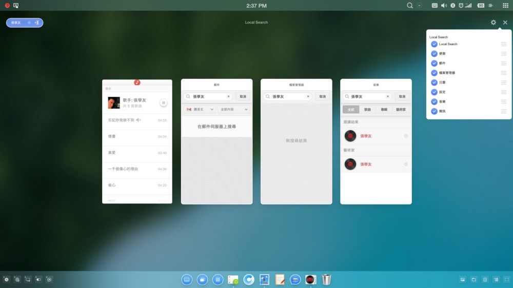This screenshot has height=288, width=513.
Task: Click the magnifier search icon in top bar
Action: coord(410,6)
